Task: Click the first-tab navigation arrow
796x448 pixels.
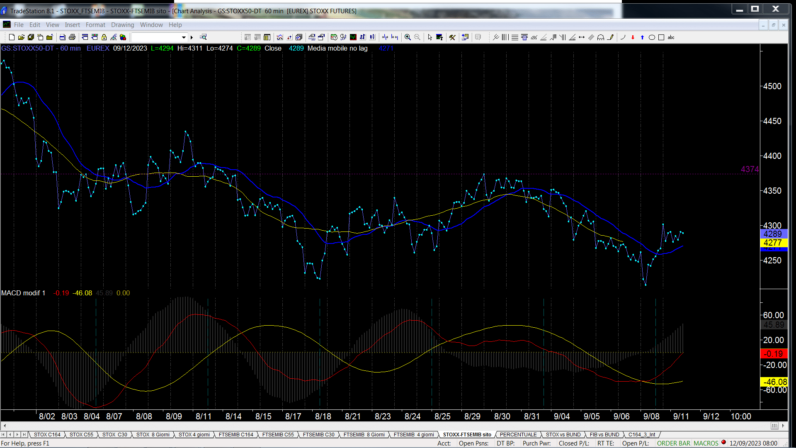Action: tap(3, 435)
